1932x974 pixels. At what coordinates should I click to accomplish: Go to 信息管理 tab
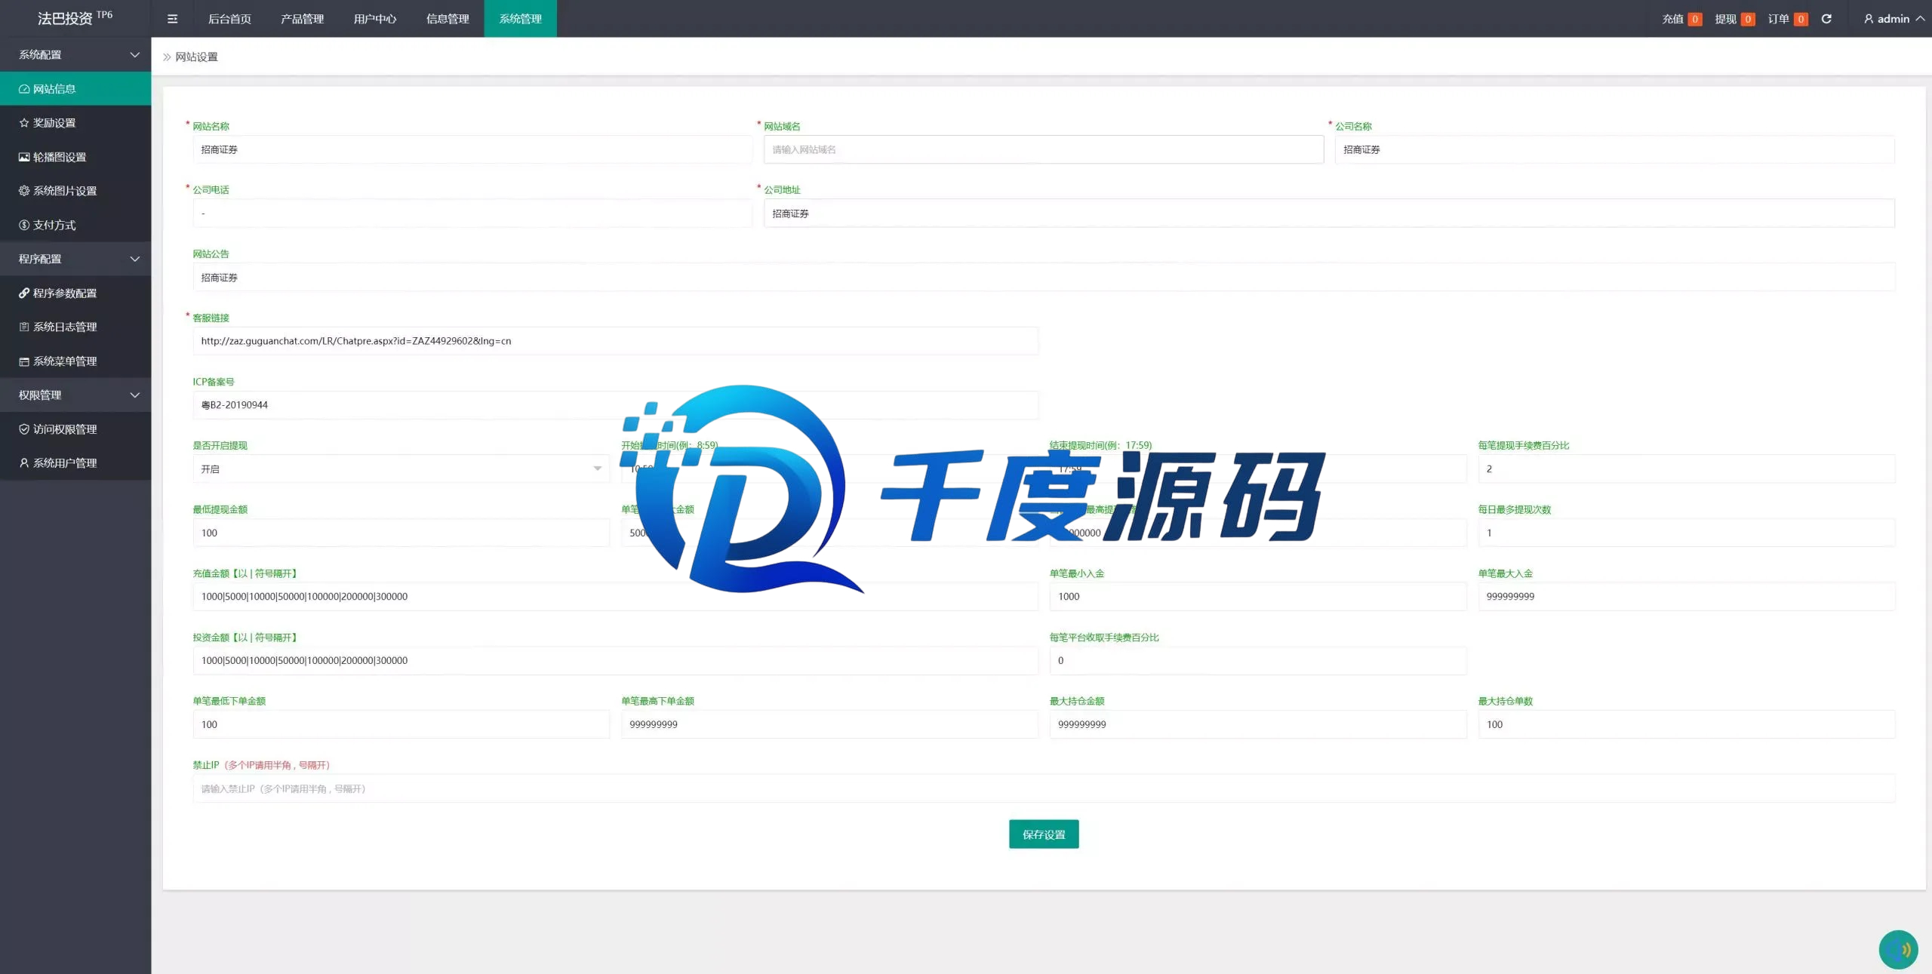(448, 19)
